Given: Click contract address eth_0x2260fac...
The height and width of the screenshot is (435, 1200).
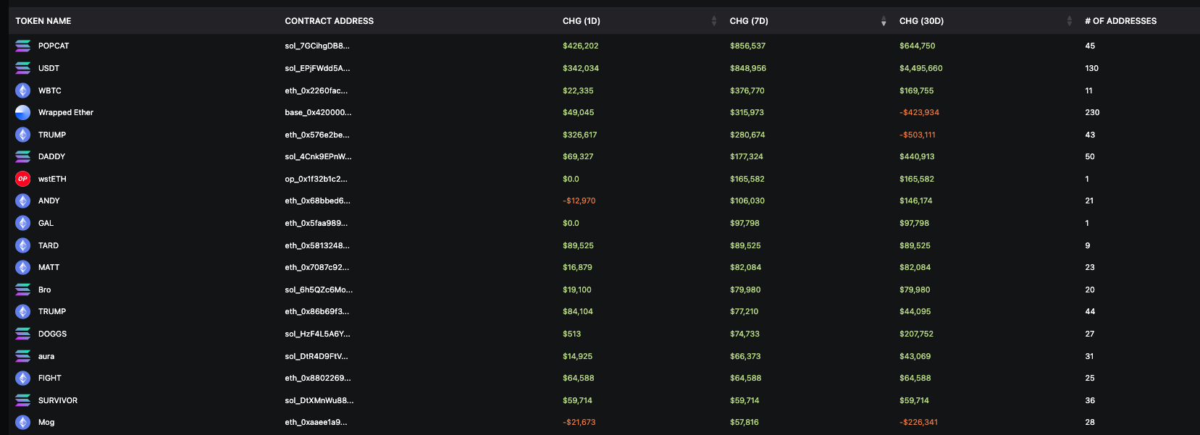Looking at the screenshot, I should pos(316,90).
